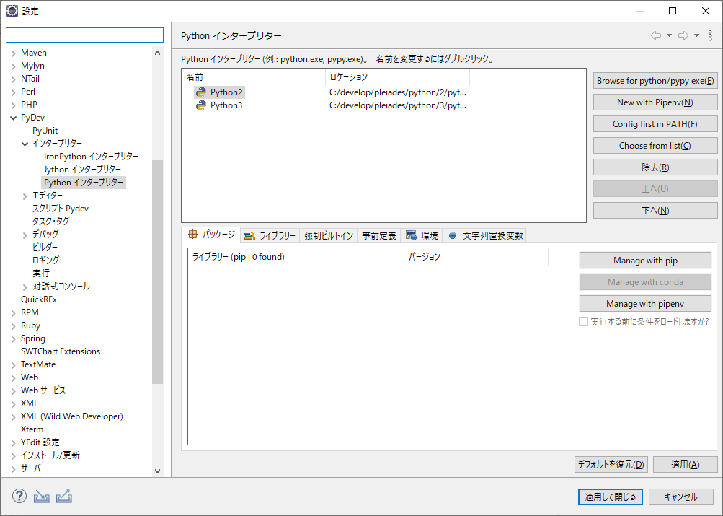
Task: Toggle the load conditions before running checkbox
Action: (584, 322)
